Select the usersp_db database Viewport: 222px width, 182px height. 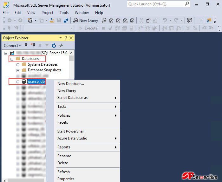point(36,81)
